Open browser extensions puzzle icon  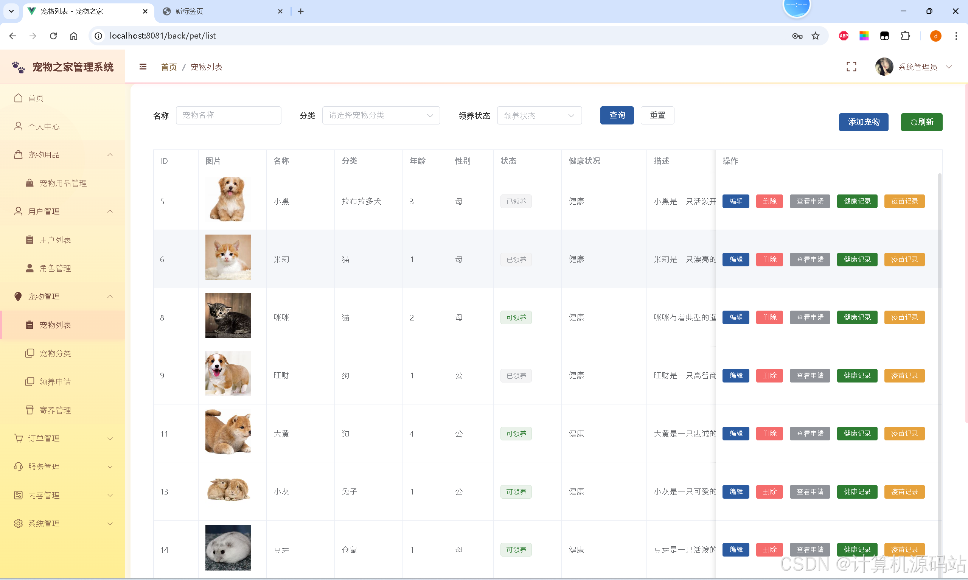coord(905,36)
